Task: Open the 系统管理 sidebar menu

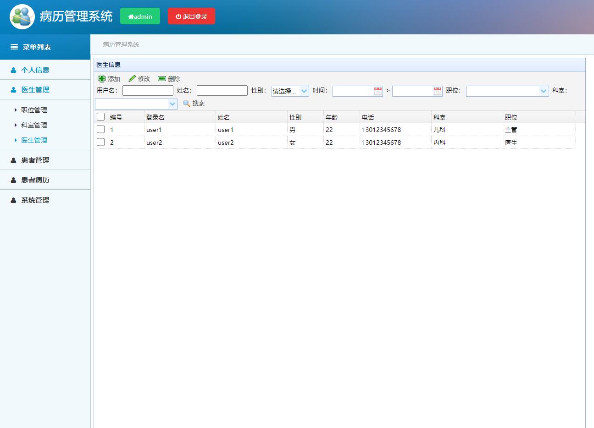Action: coord(35,200)
